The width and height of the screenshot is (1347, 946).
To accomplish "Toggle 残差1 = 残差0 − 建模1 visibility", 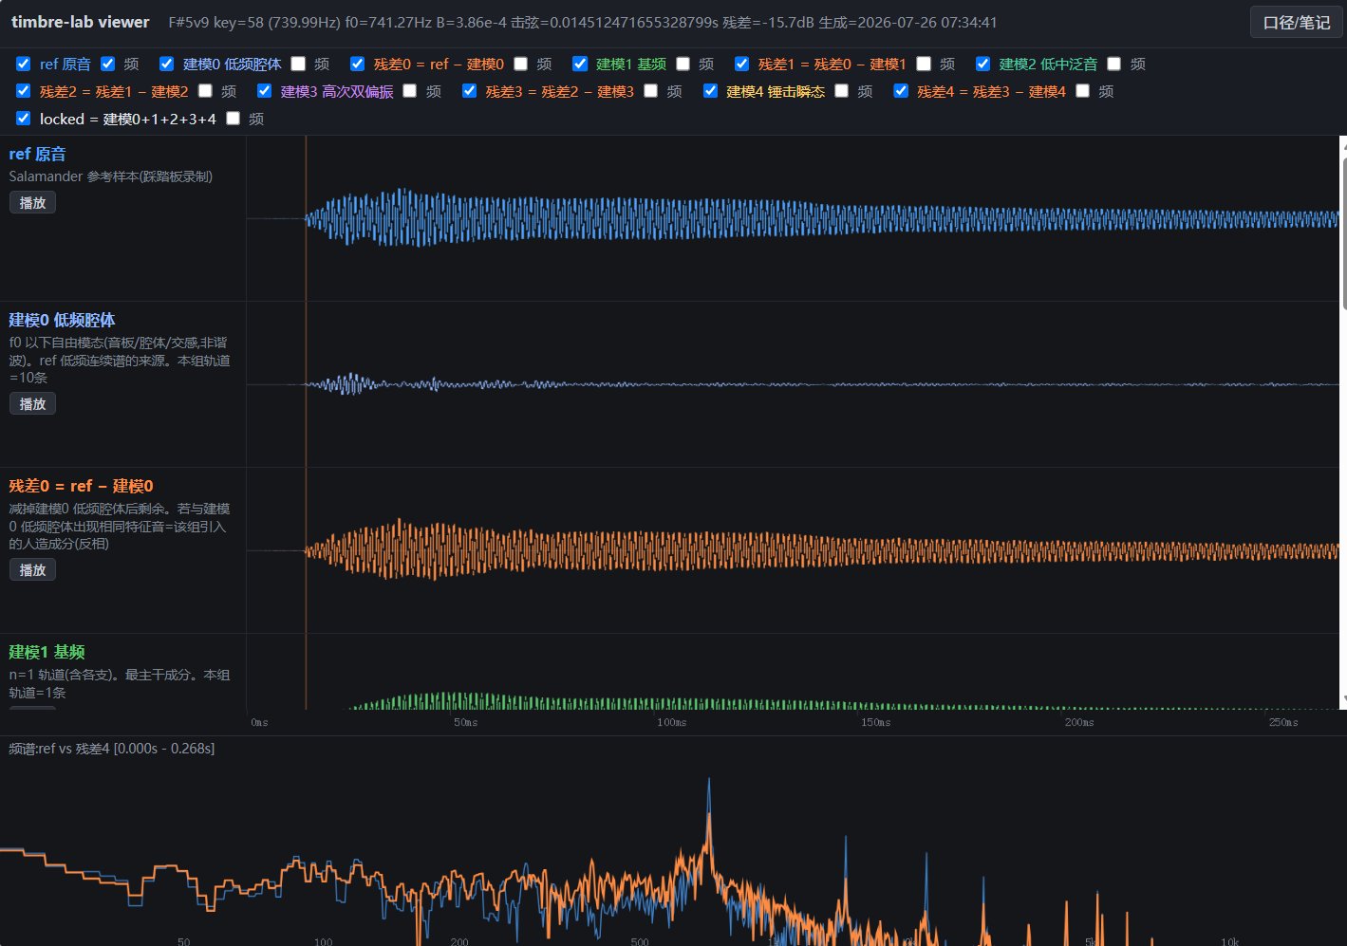I will (x=742, y=64).
